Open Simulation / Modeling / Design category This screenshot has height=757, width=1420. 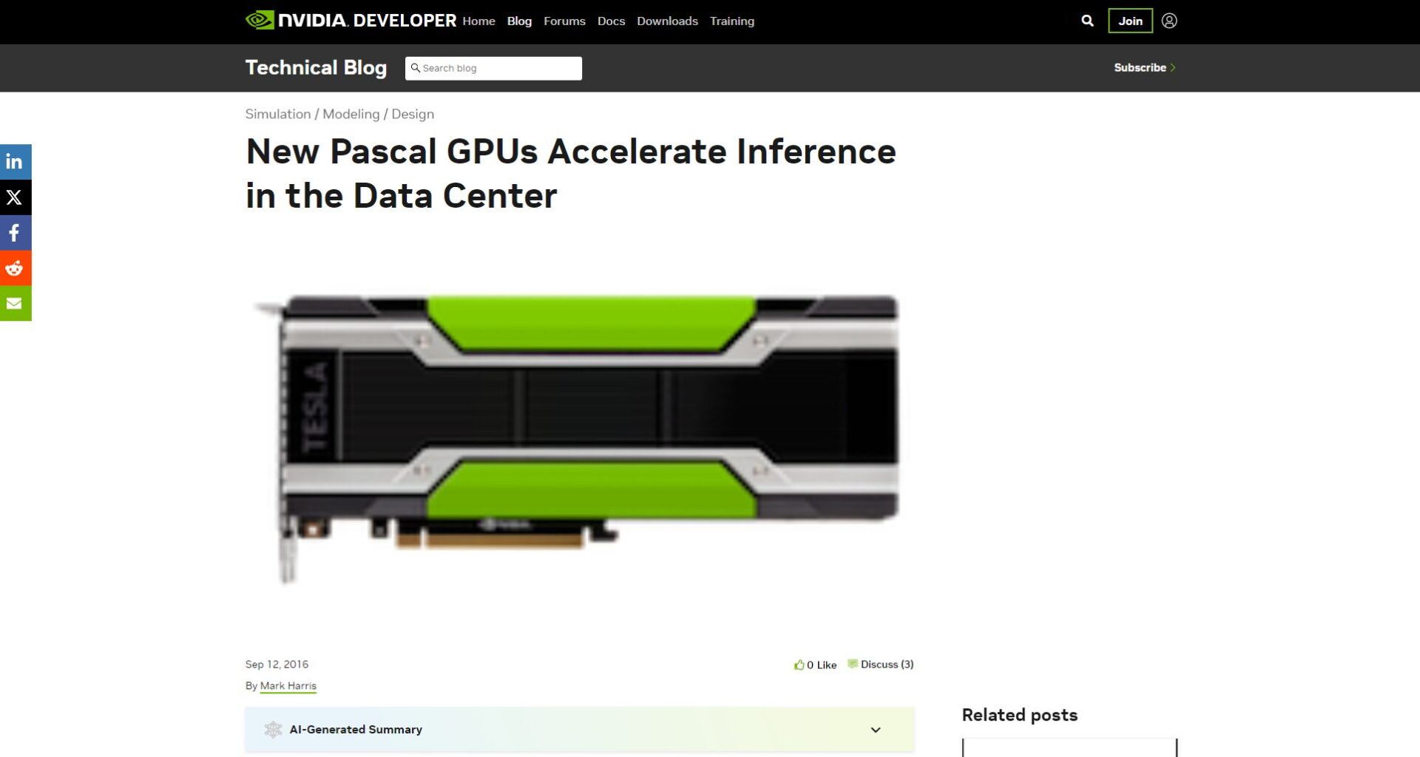339,114
